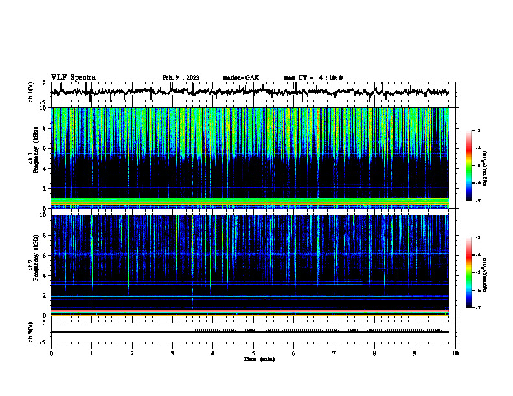Click the VLF Spectra plot title

(74, 78)
